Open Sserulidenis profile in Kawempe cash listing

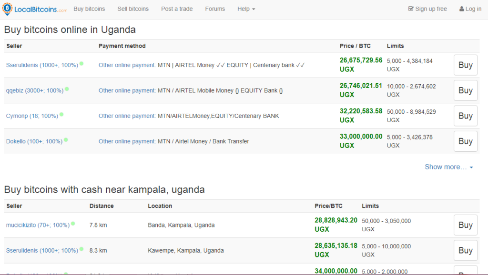42,250
